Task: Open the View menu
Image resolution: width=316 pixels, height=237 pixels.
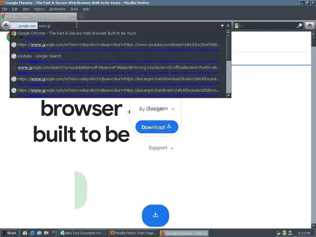Action: click(26, 9)
